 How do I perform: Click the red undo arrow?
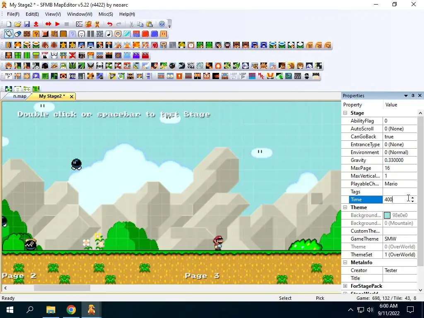pos(109,24)
